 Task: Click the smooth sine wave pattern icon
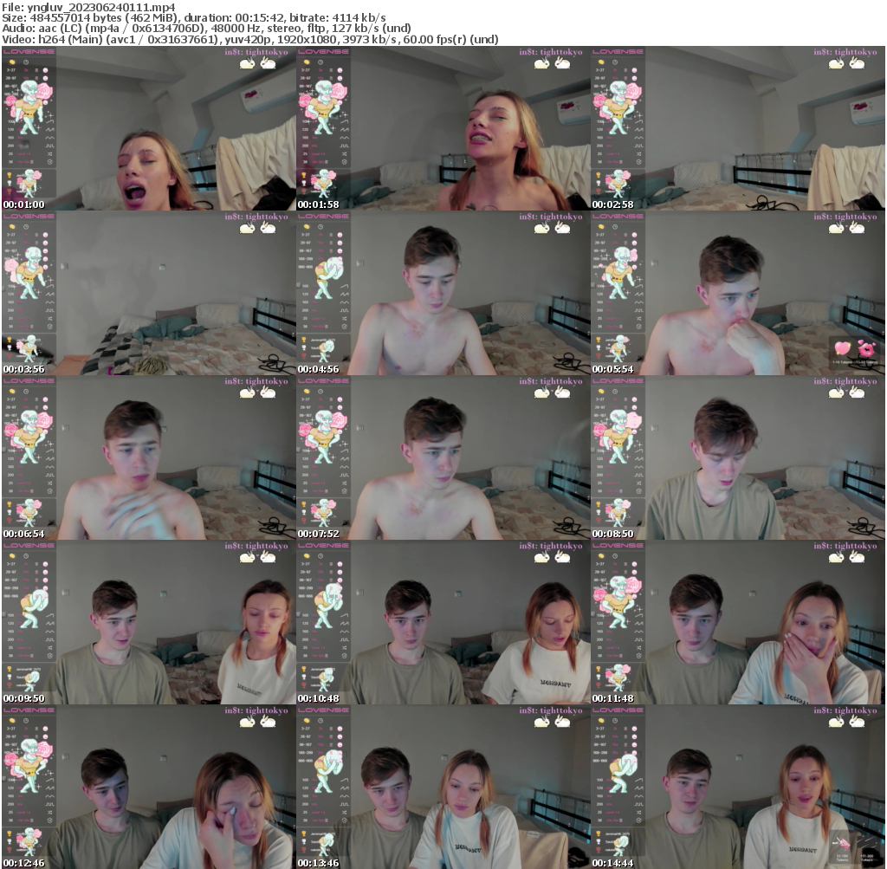coord(50,136)
